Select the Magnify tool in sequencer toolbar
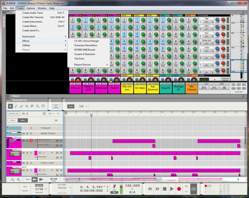 [x=38, y=106]
